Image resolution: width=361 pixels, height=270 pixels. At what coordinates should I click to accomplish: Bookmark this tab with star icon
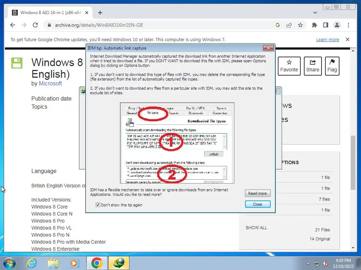coord(300,25)
